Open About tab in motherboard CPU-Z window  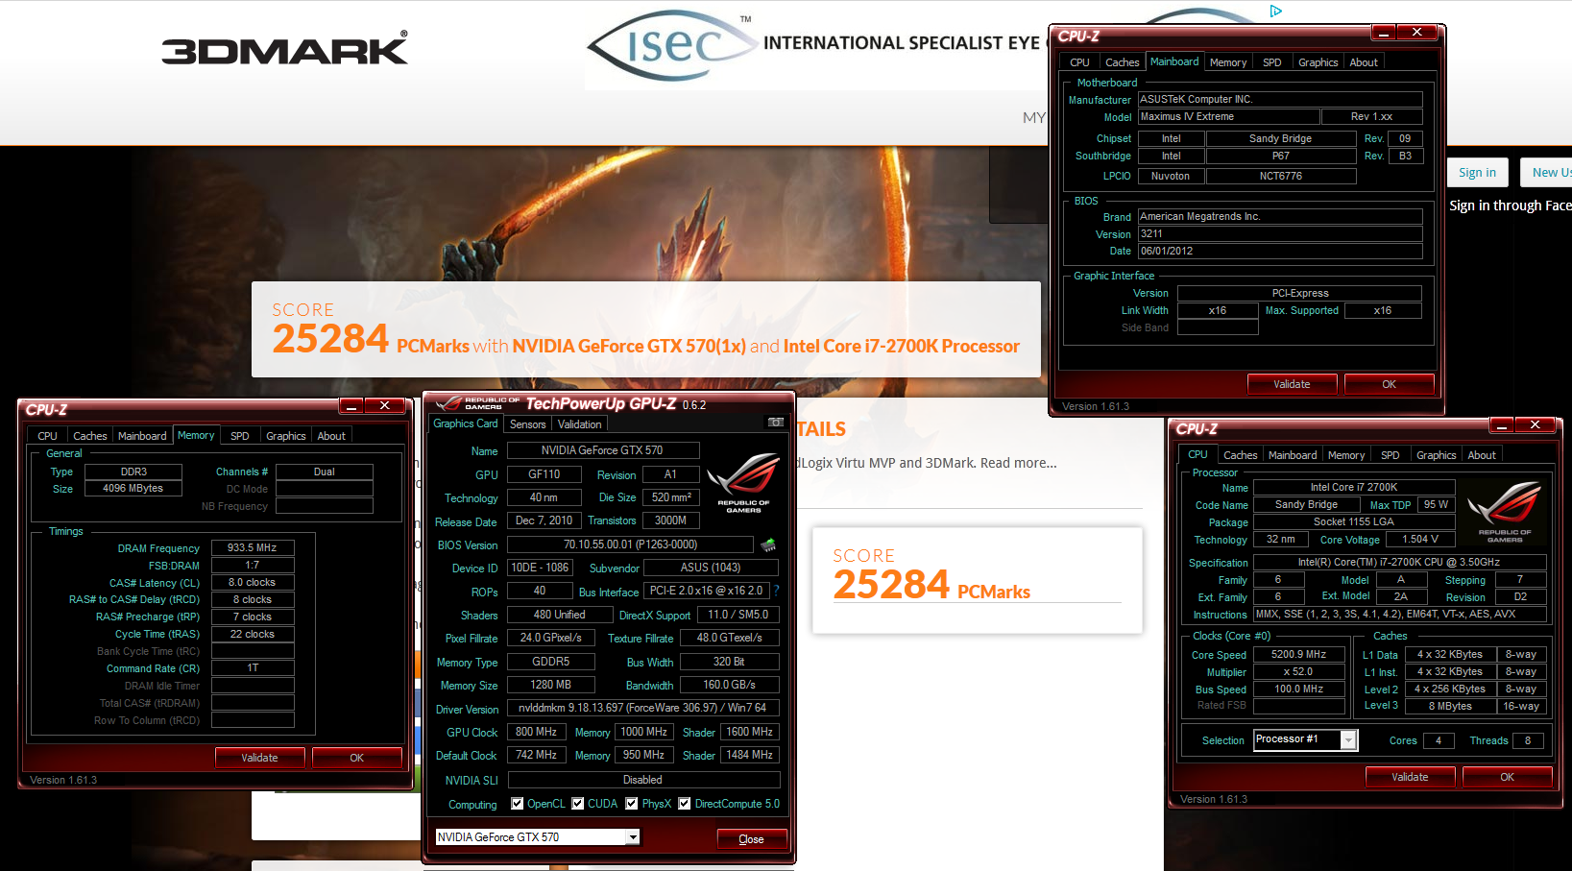point(1364,62)
